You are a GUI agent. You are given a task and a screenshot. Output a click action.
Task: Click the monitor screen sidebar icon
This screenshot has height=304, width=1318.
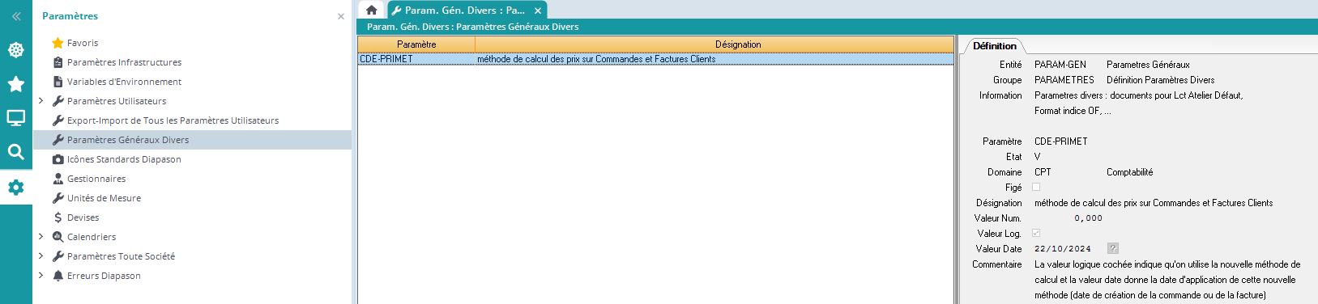15,118
